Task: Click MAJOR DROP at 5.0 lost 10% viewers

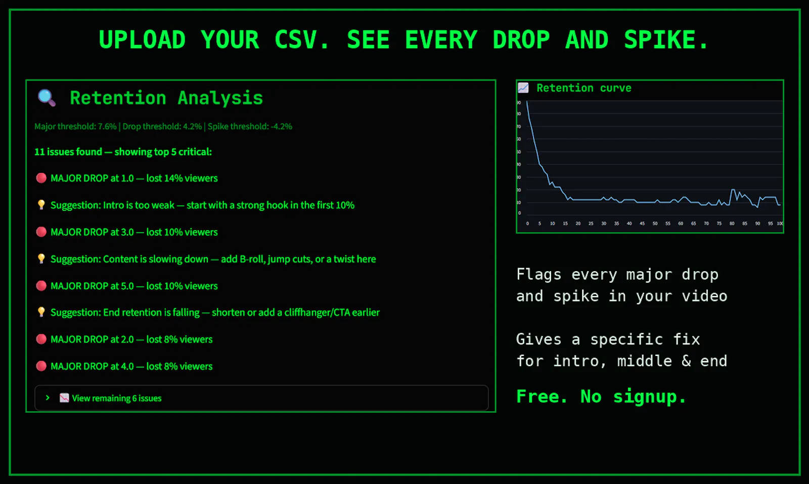Action: pos(134,286)
